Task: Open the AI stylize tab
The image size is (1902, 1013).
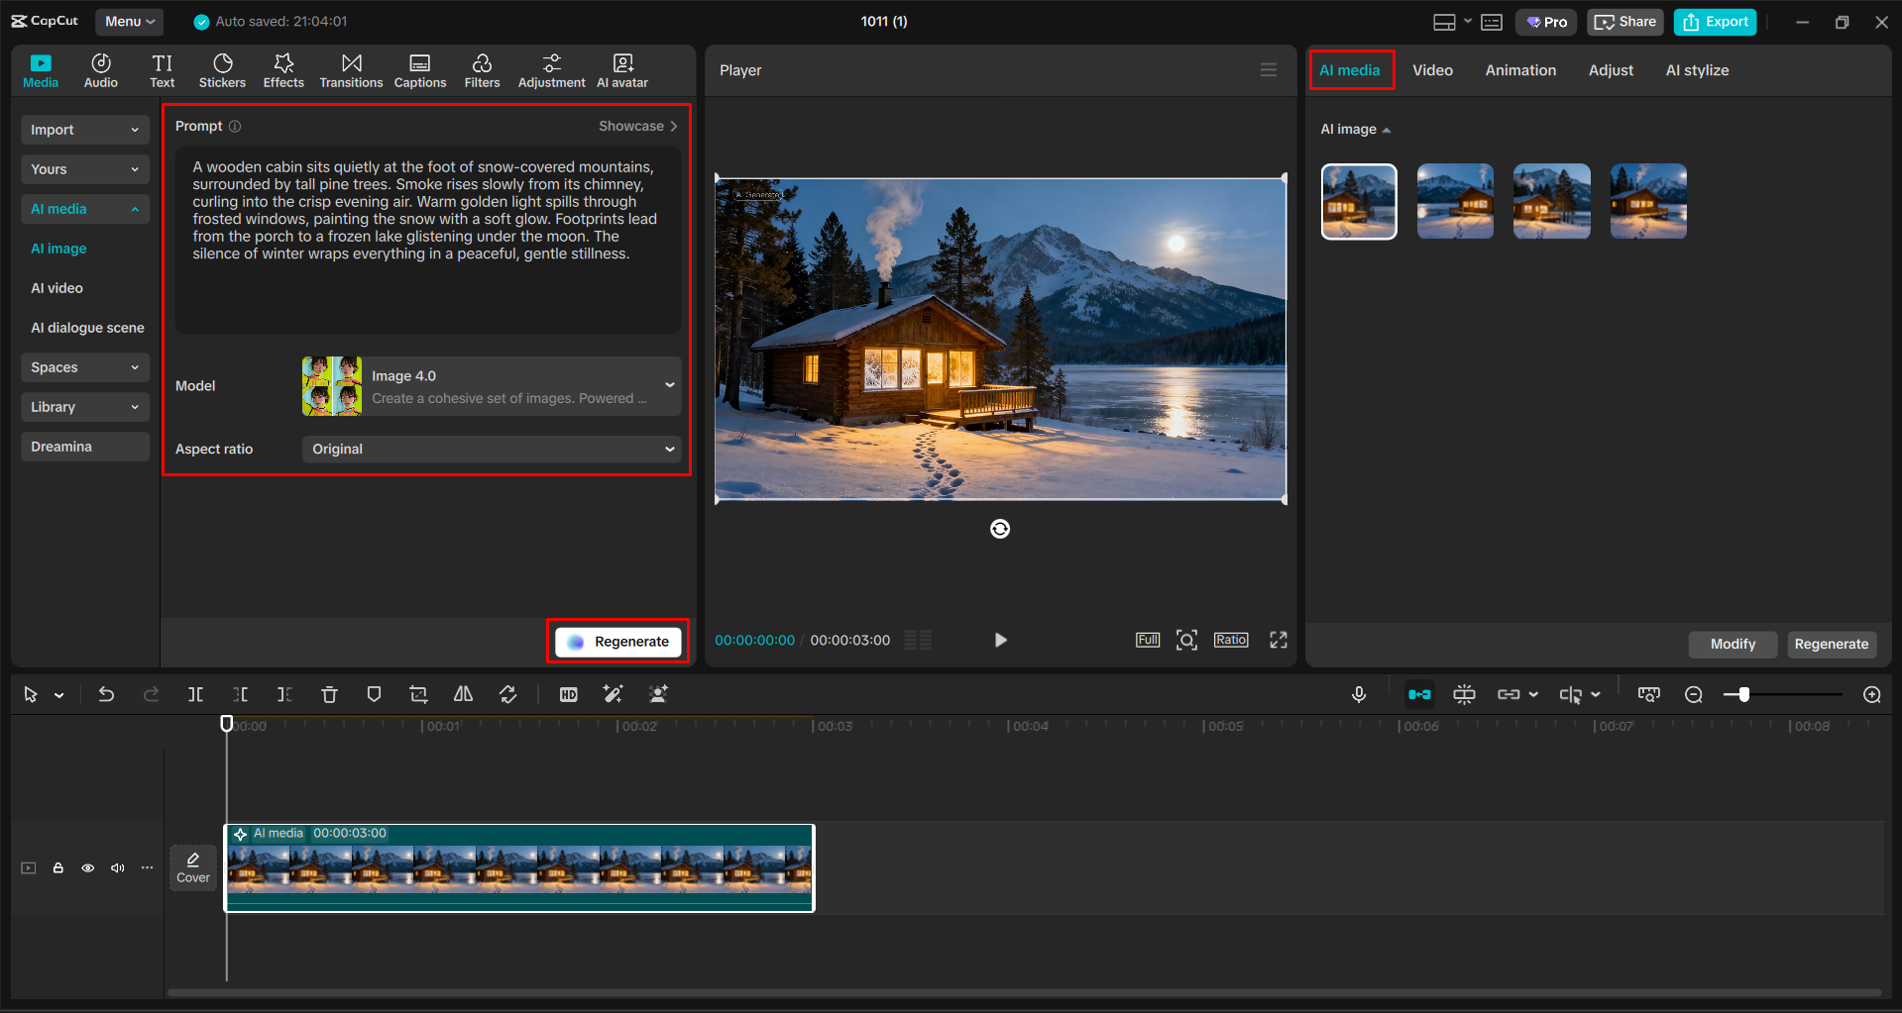Action: [1696, 70]
